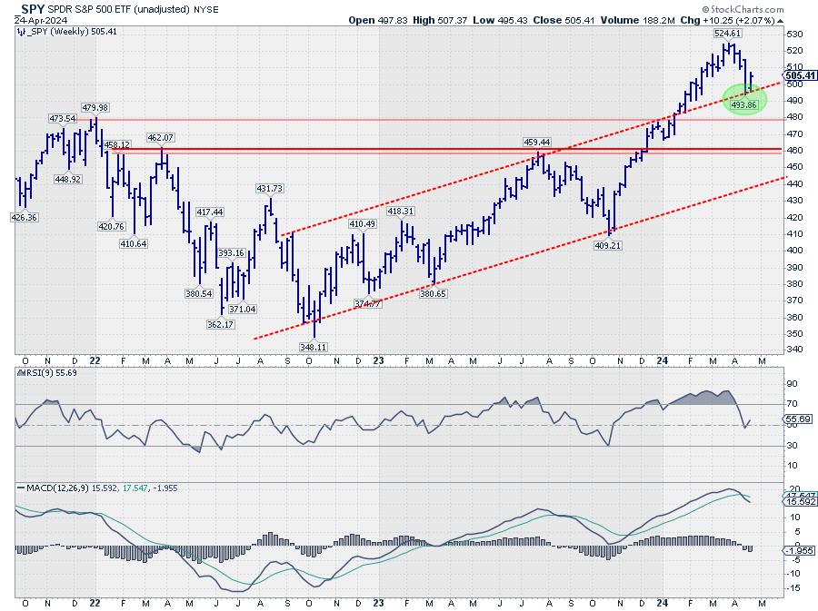Click the 479.98 high label
Viewport: 818px width, 611px height.
pyautogui.click(x=94, y=108)
